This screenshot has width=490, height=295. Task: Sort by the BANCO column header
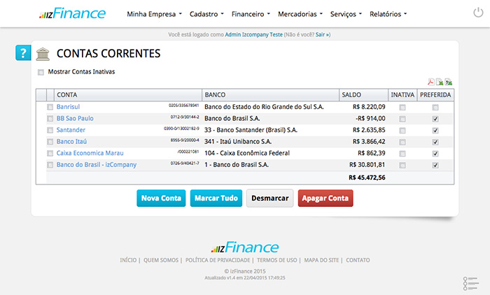tap(271, 95)
